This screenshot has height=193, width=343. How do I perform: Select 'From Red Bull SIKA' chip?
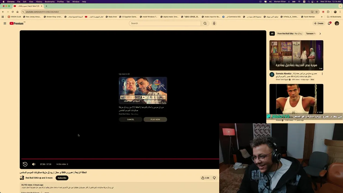290,34
